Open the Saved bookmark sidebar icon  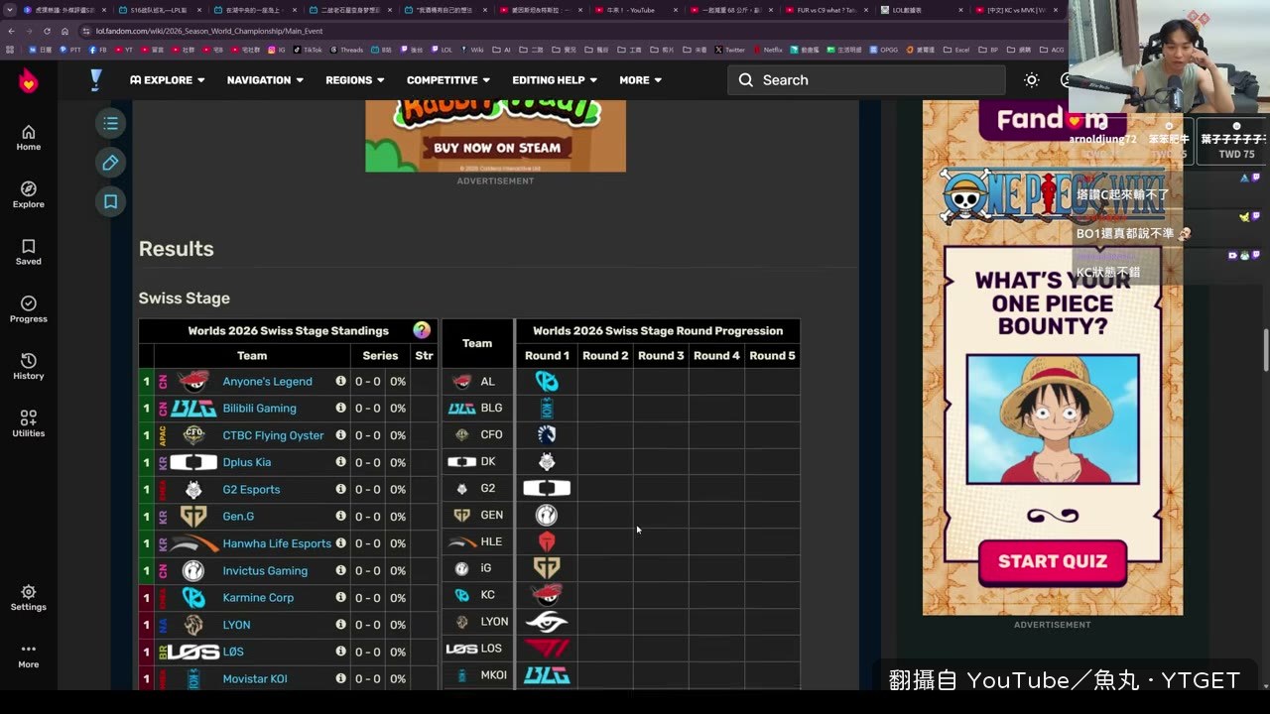[x=28, y=252]
